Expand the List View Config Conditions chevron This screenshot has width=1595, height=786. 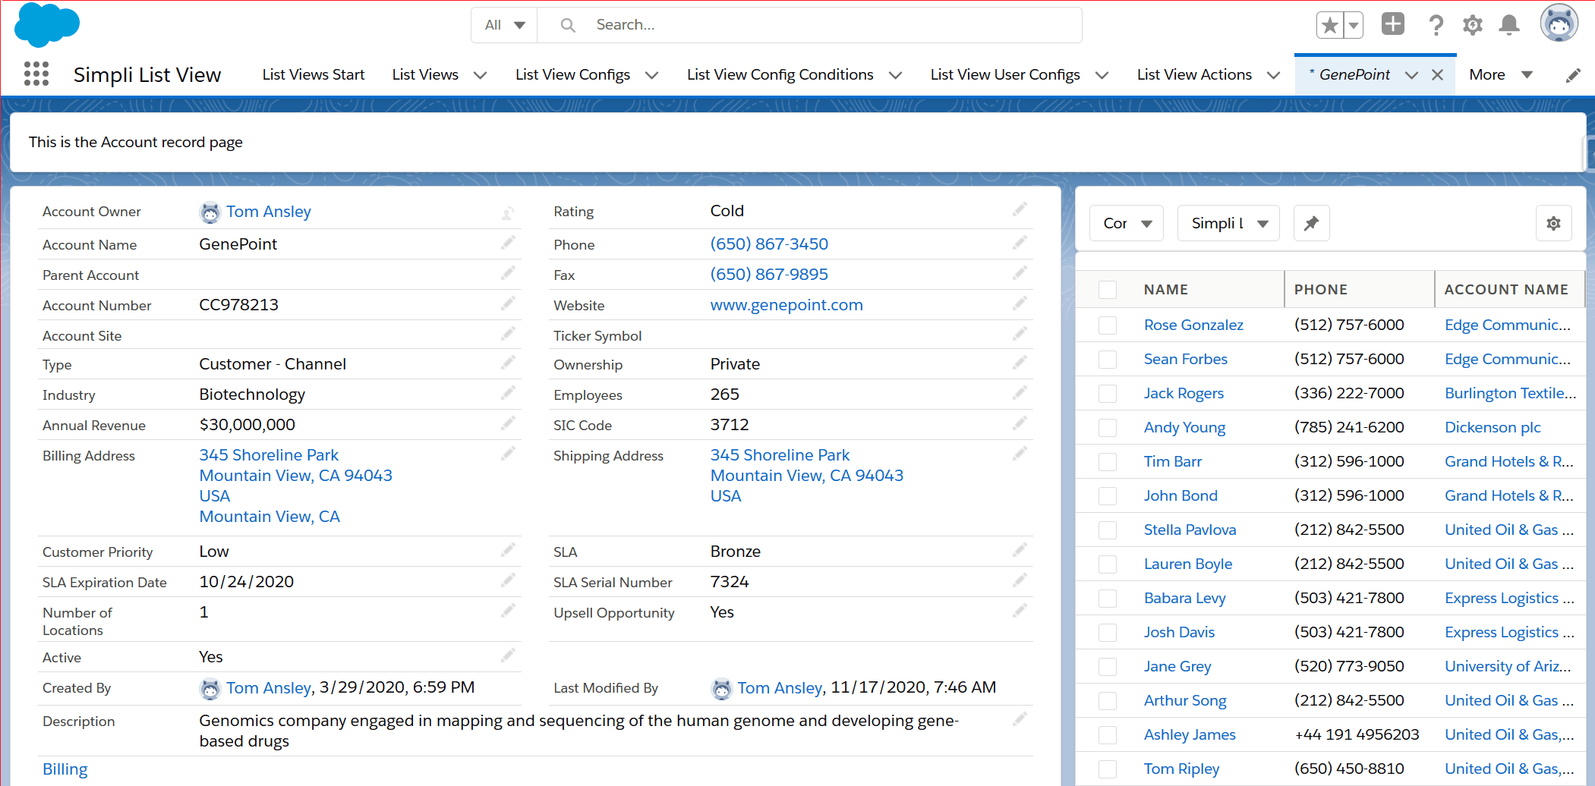895,75
